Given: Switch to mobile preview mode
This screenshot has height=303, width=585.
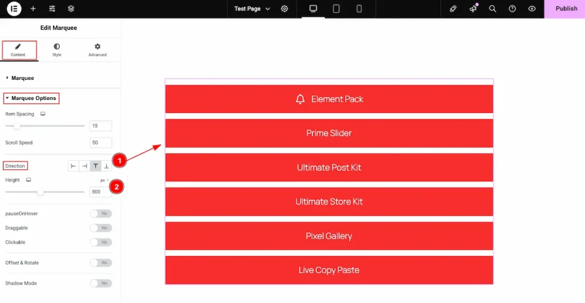Looking at the screenshot, I should [x=359, y=9].
